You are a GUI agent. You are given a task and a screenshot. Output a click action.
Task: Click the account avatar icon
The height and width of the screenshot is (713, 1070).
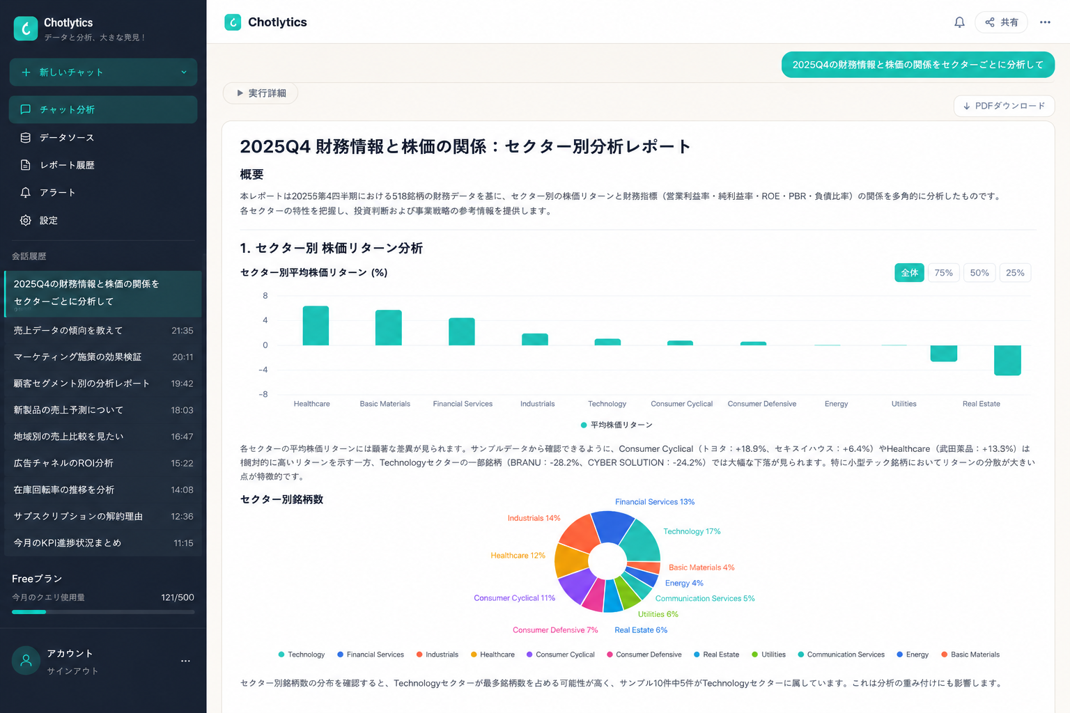pos(26,661)
